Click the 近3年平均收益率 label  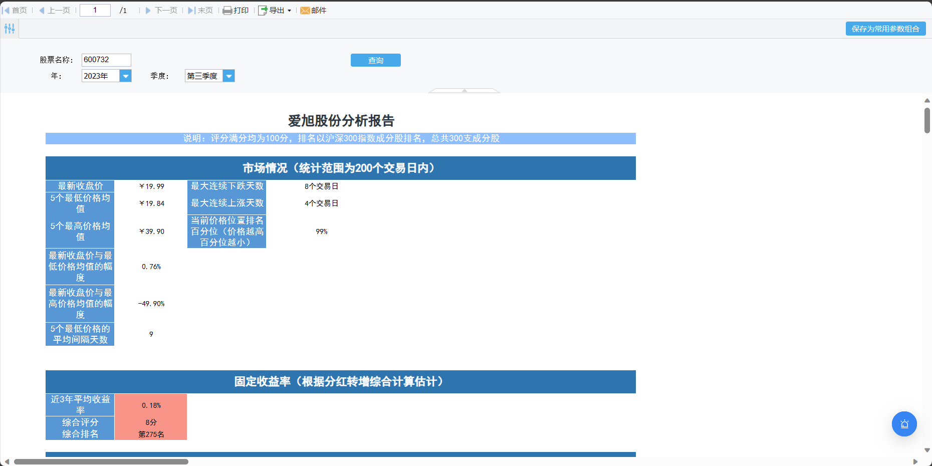tap(80, 405)
